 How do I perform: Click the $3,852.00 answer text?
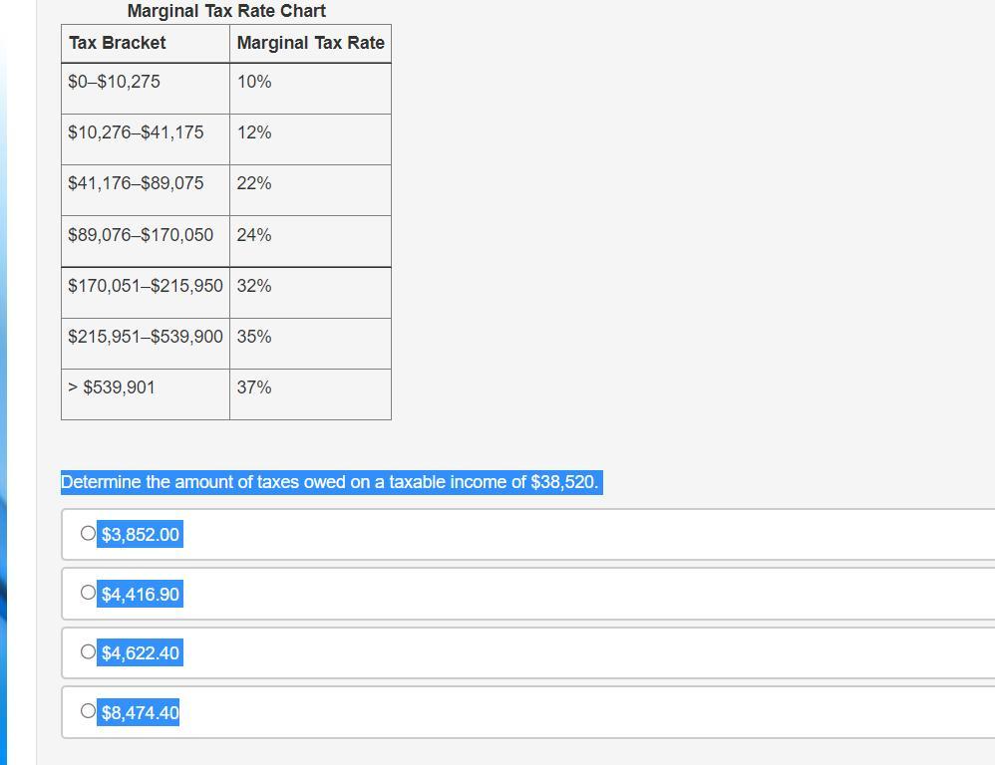coord(141,535)
